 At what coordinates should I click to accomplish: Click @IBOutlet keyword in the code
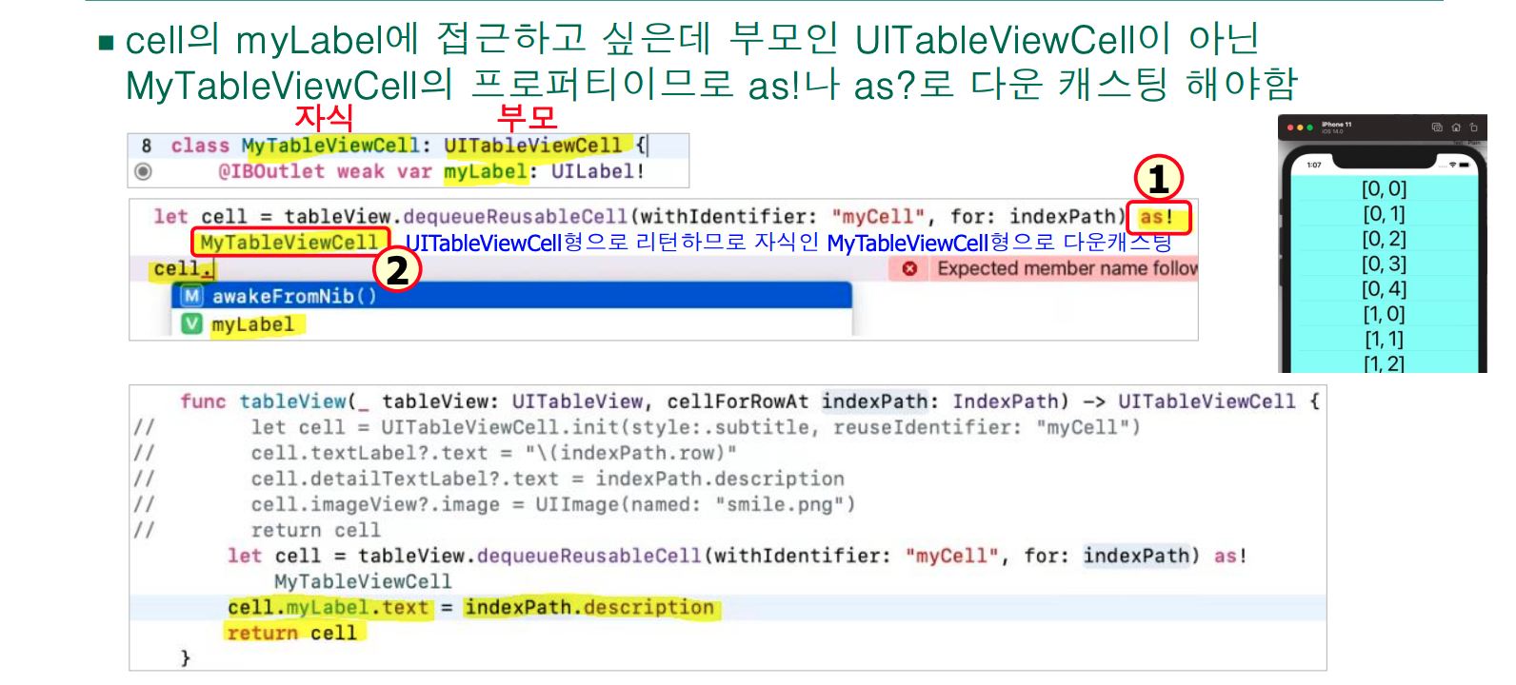(271, 171)
